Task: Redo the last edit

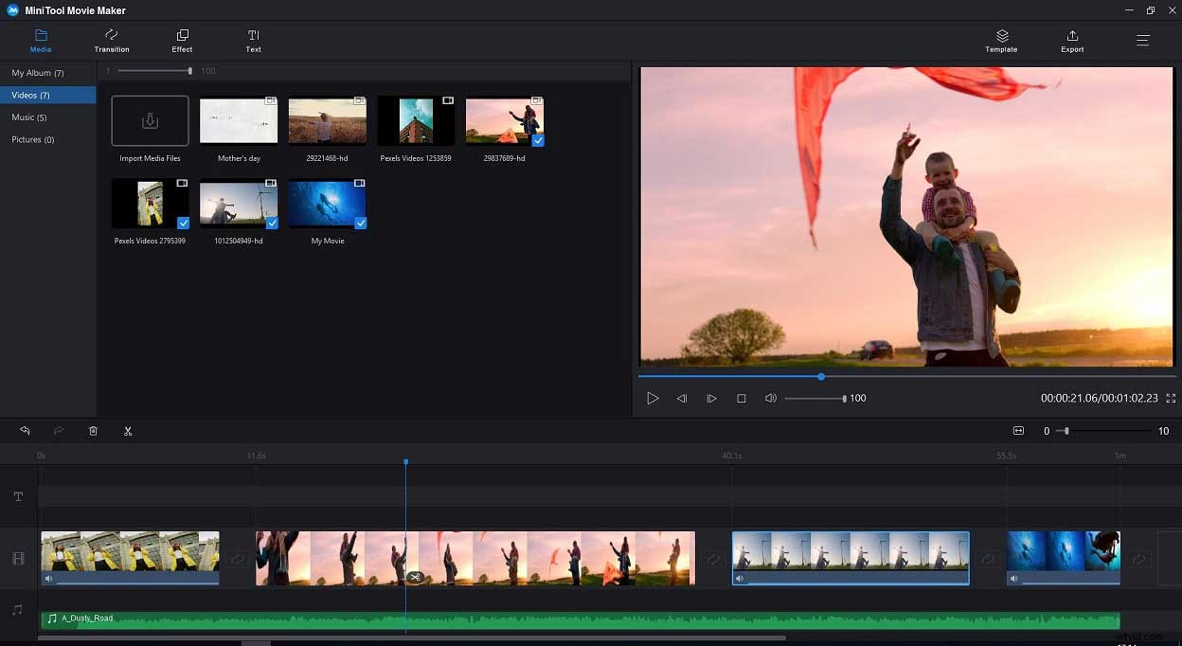Action: (x=59, y=431)
